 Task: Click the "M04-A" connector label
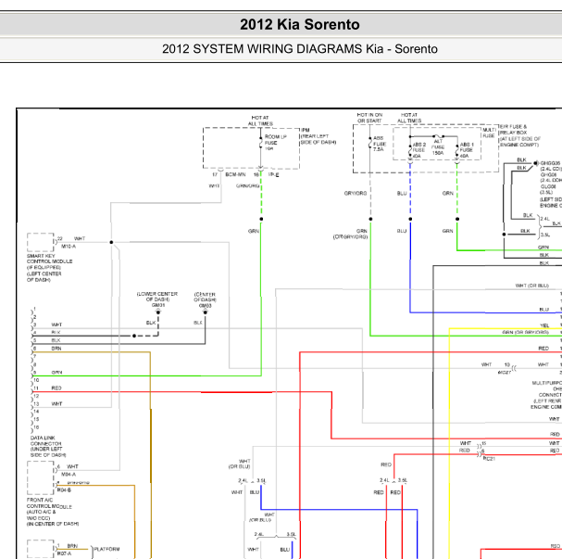point(69,475)
